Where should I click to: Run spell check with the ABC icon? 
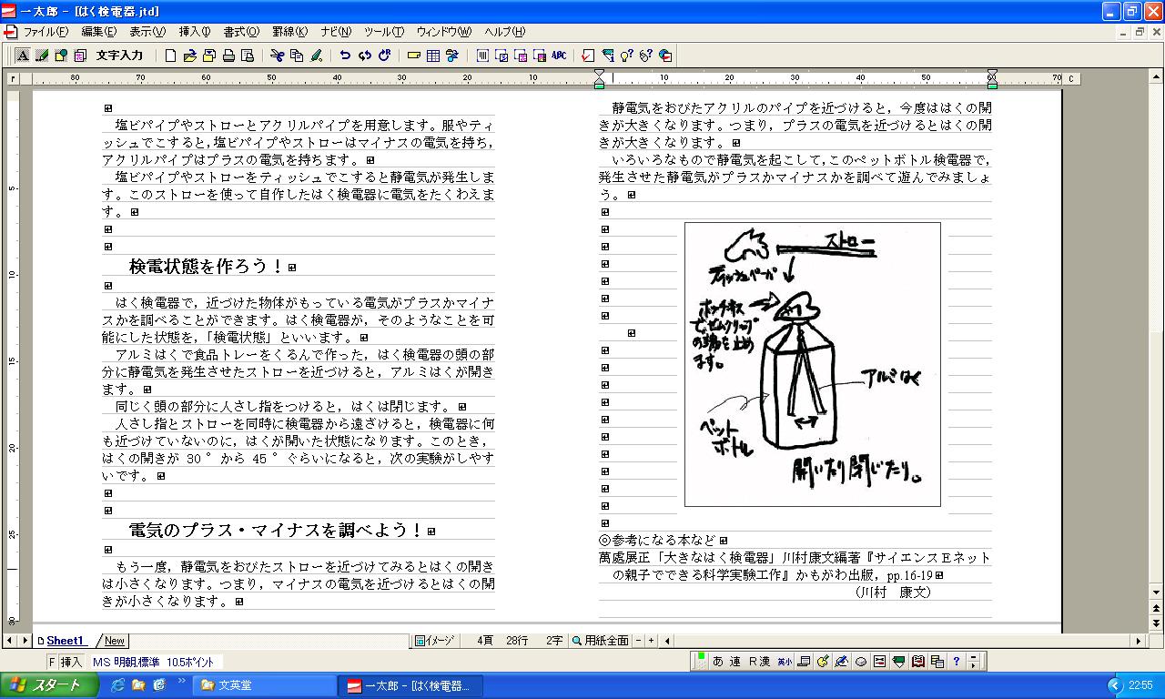coord(559,56)
